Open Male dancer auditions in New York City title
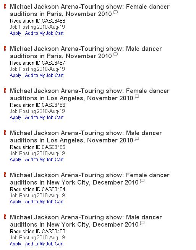The height and width of the screenshot is (250, 196). (x=86, y=221)
